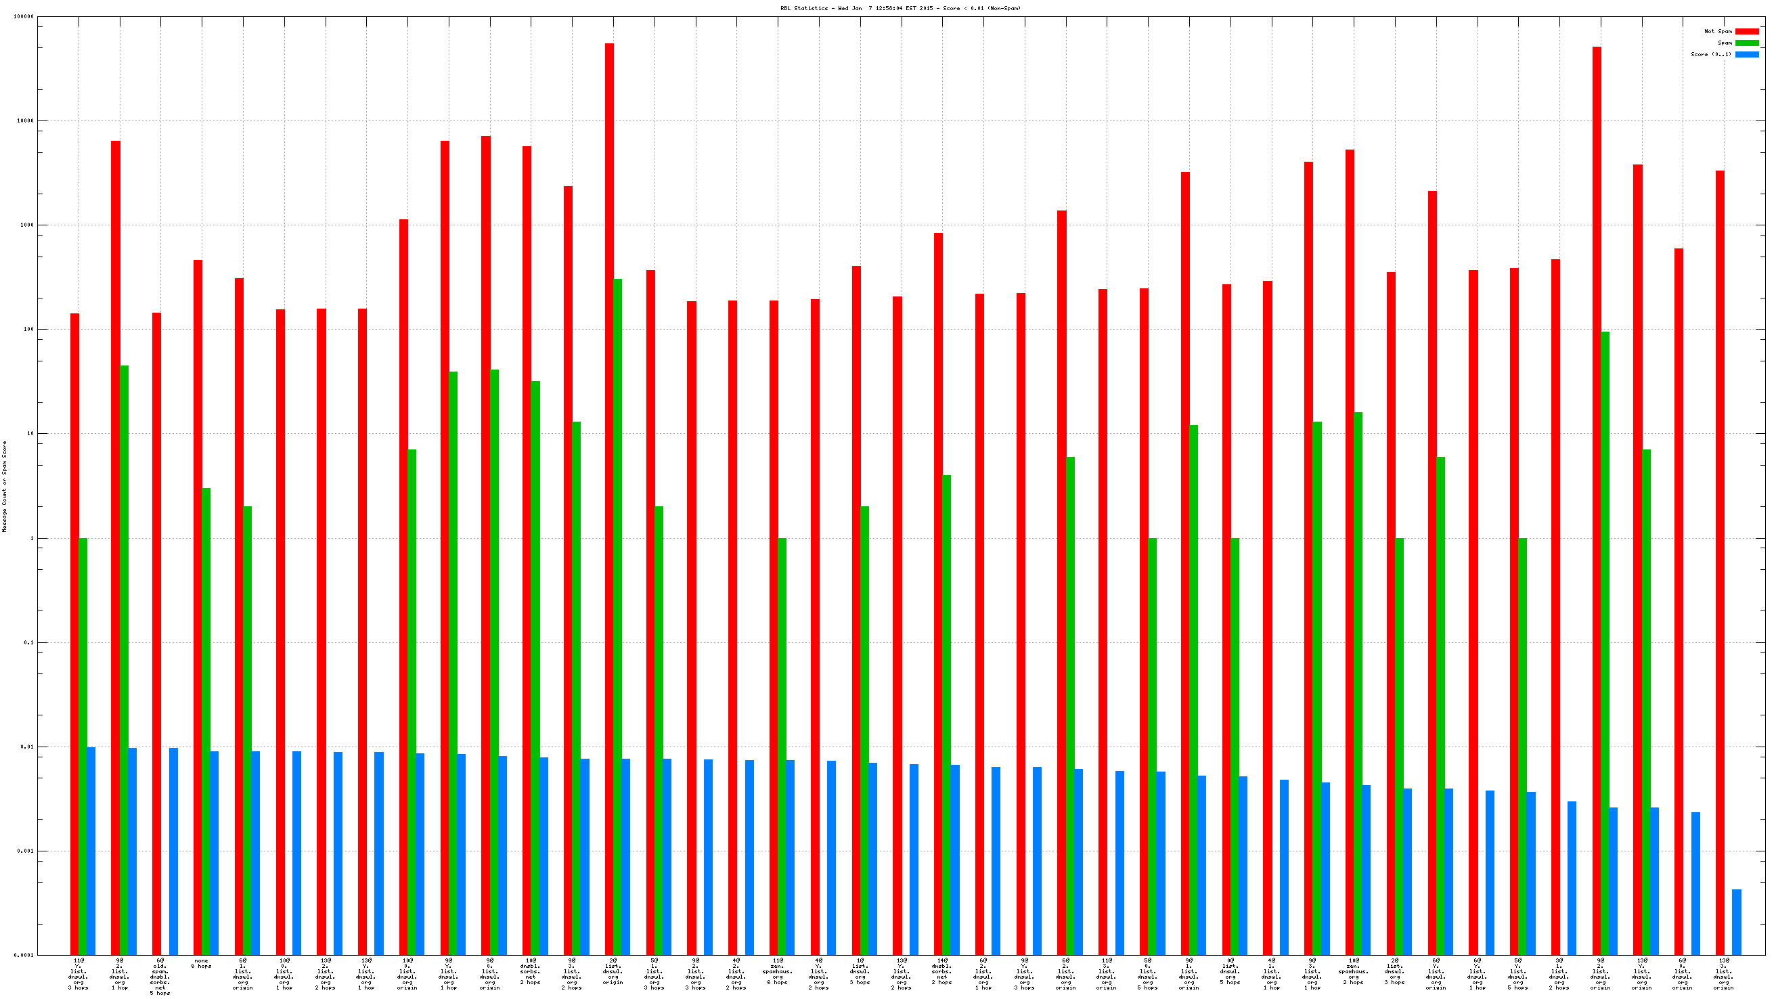Click the 10@ zen.spamhaus.org 2 hops label
The image size is (1776, 999).
pos(1354,971)
